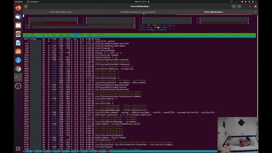Click F1 Help in htop footer

[x=28, y=151]
